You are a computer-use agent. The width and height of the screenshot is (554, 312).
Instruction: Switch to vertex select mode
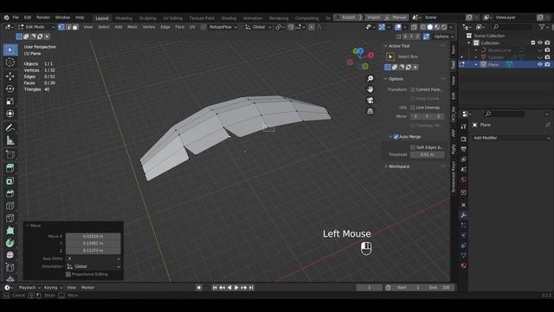point(61,27)
